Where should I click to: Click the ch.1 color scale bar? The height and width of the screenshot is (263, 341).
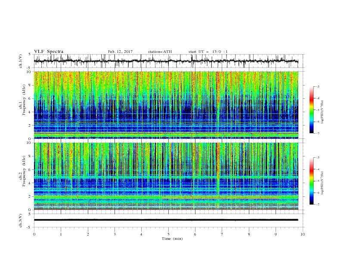pyautogui.click(x=312, y=110)
